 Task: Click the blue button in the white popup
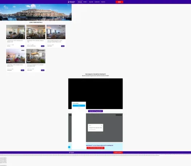point(79,106)
